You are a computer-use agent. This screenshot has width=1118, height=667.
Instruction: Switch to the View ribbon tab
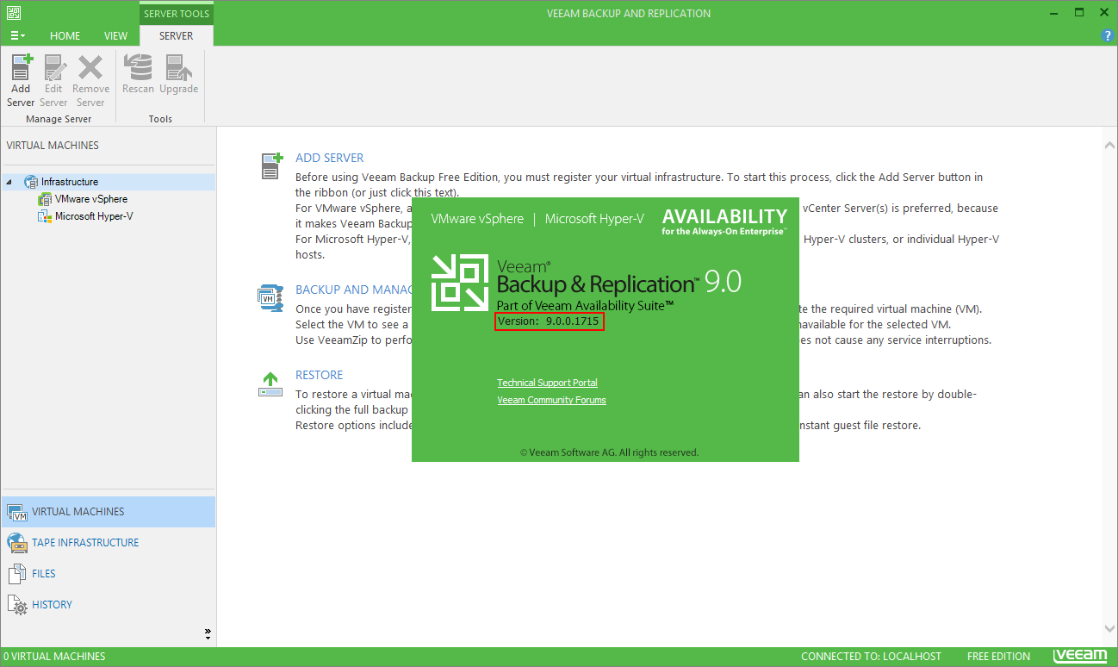[115, 36]
